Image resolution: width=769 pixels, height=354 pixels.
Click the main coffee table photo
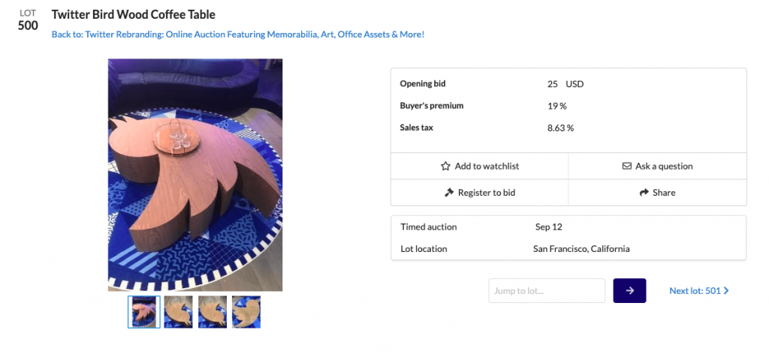(x=195, y=175)
